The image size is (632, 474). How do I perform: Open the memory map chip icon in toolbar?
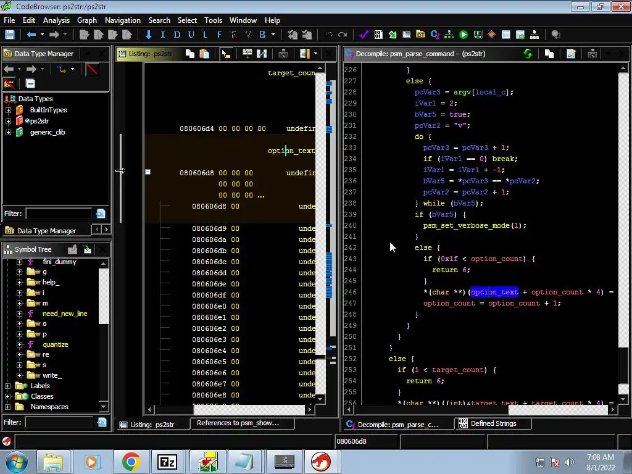pyautogui.click(x=478, y=35)
